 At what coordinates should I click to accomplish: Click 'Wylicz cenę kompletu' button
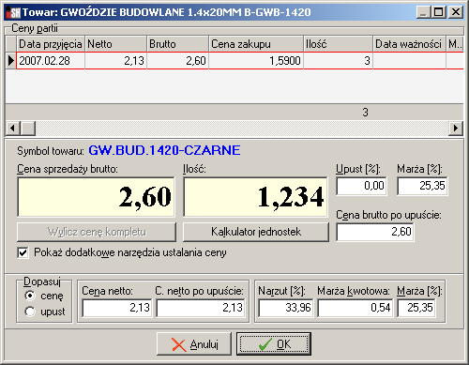[x=97, y=232]
